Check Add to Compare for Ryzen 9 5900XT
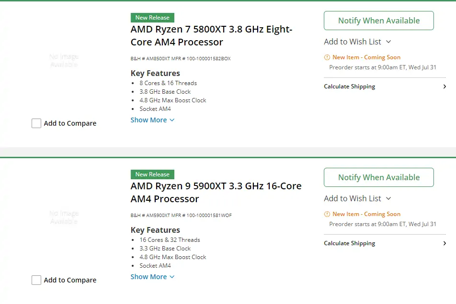This screenshot has height=304, width=456. [x=36, y=280]
